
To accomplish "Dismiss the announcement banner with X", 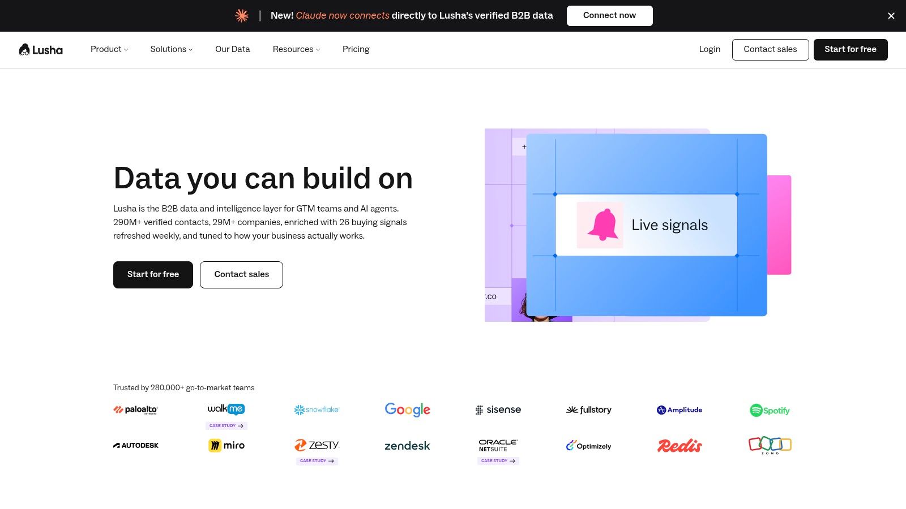I will pos(891,16).
